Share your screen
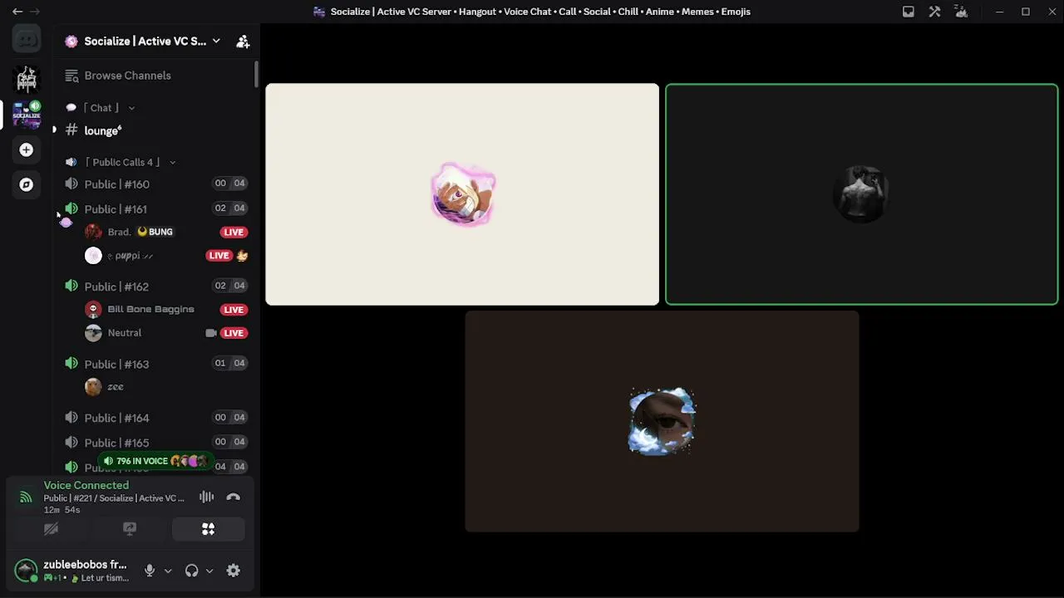1064x598 pixels. click(x=130, y=529)
